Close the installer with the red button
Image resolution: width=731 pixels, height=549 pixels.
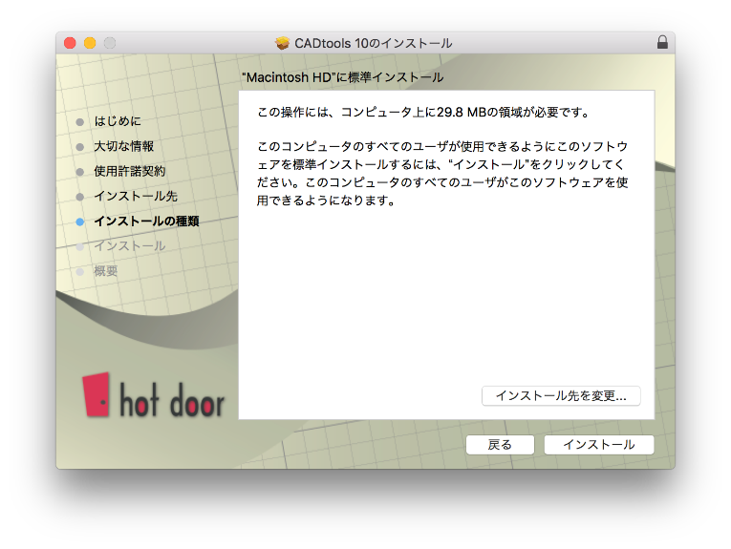tap(70, 43)
